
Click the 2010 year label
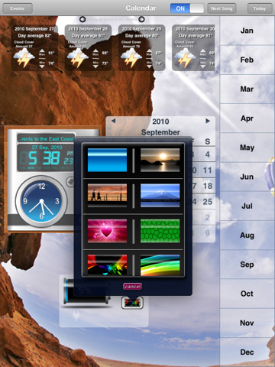160,122
